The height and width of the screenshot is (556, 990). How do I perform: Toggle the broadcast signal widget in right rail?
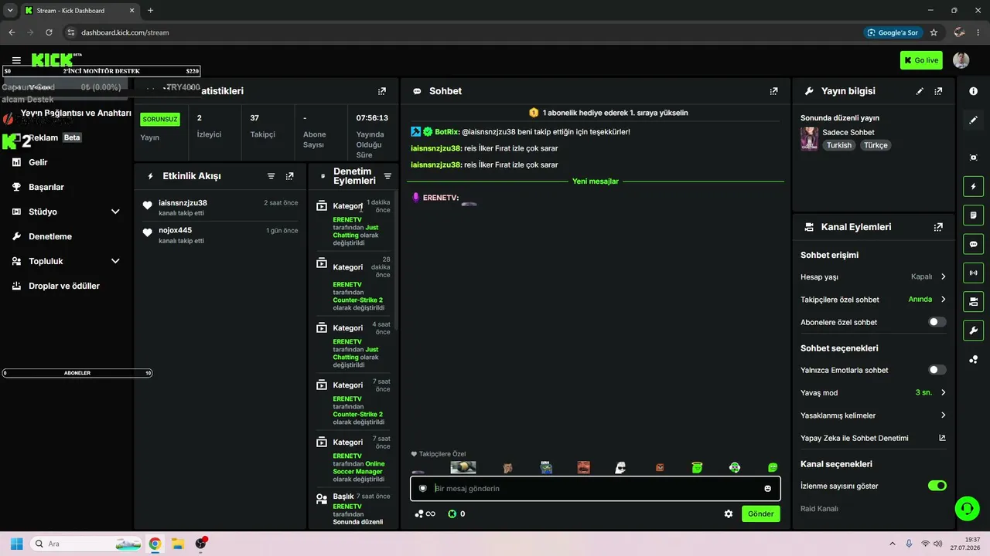pos(973,273)
